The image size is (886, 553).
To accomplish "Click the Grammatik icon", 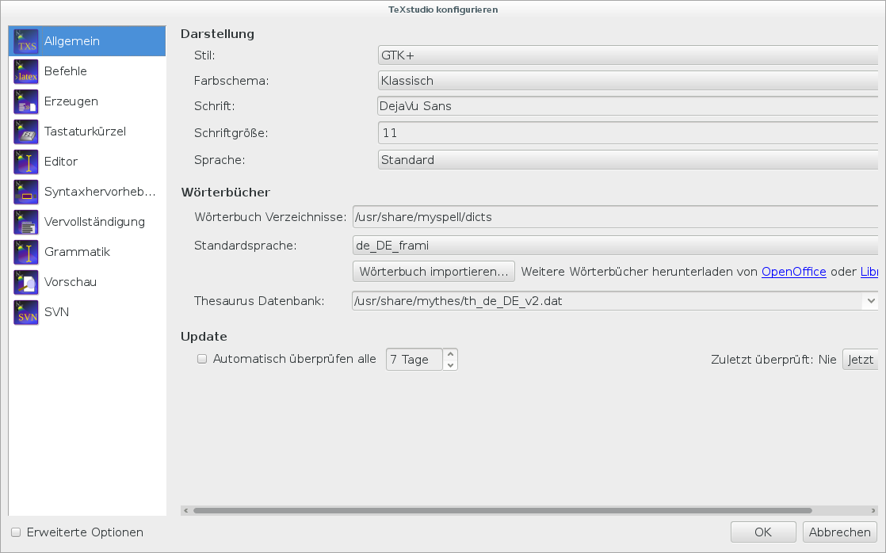I will point(26,252).
